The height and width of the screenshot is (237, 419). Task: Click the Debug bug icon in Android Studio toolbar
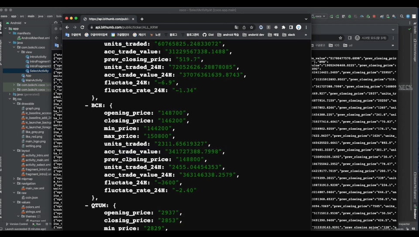click(x=350, y=16)
